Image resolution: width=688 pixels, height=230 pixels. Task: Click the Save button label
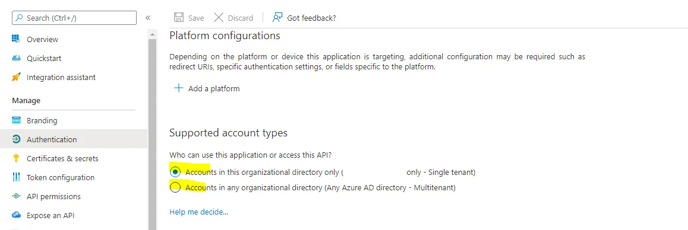[196, 18]
